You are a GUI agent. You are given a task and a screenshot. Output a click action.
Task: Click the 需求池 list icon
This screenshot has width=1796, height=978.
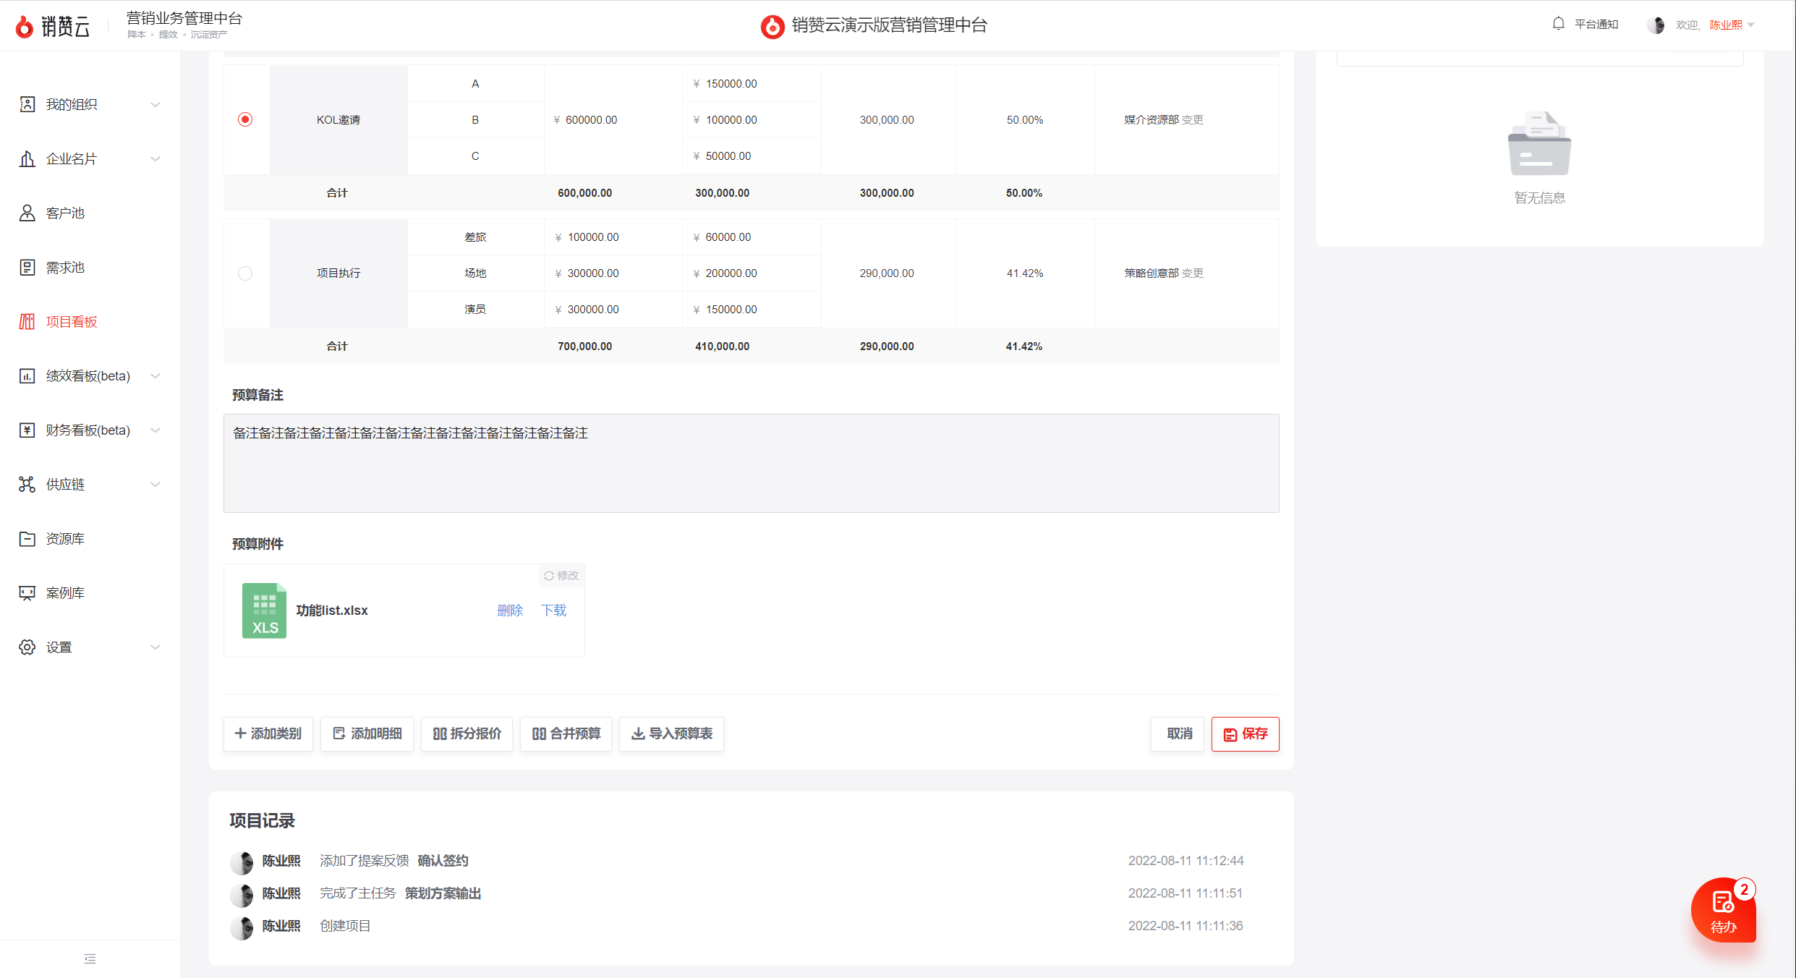pos(27,267)
